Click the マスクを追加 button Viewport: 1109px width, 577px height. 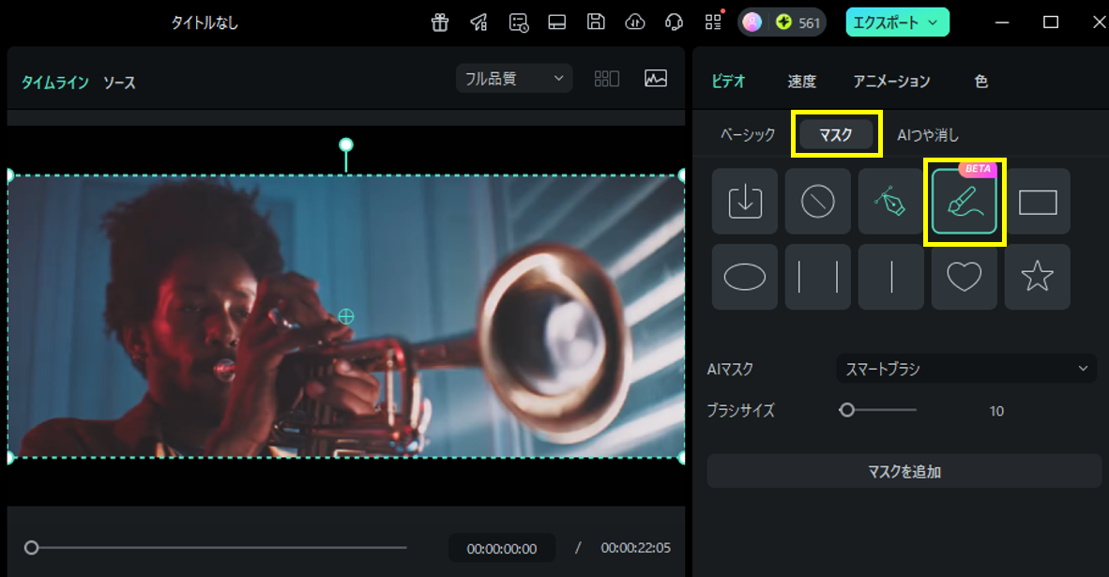tap(904, 471)
